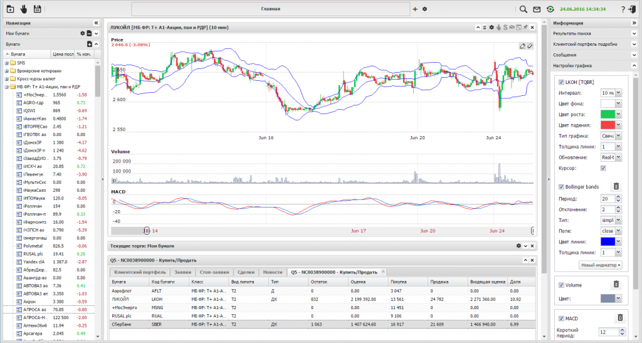The image size is (642, 343).
Task: Expand the SMS folder in tree
Action: (x=7, y=63)
